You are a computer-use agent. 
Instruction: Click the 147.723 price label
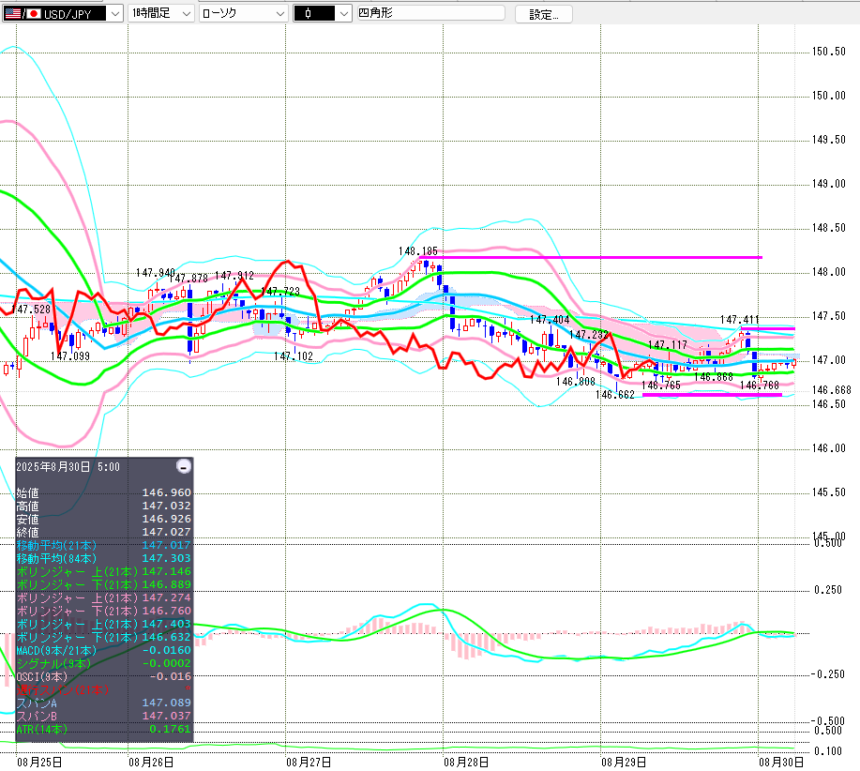tap(280, 291)
